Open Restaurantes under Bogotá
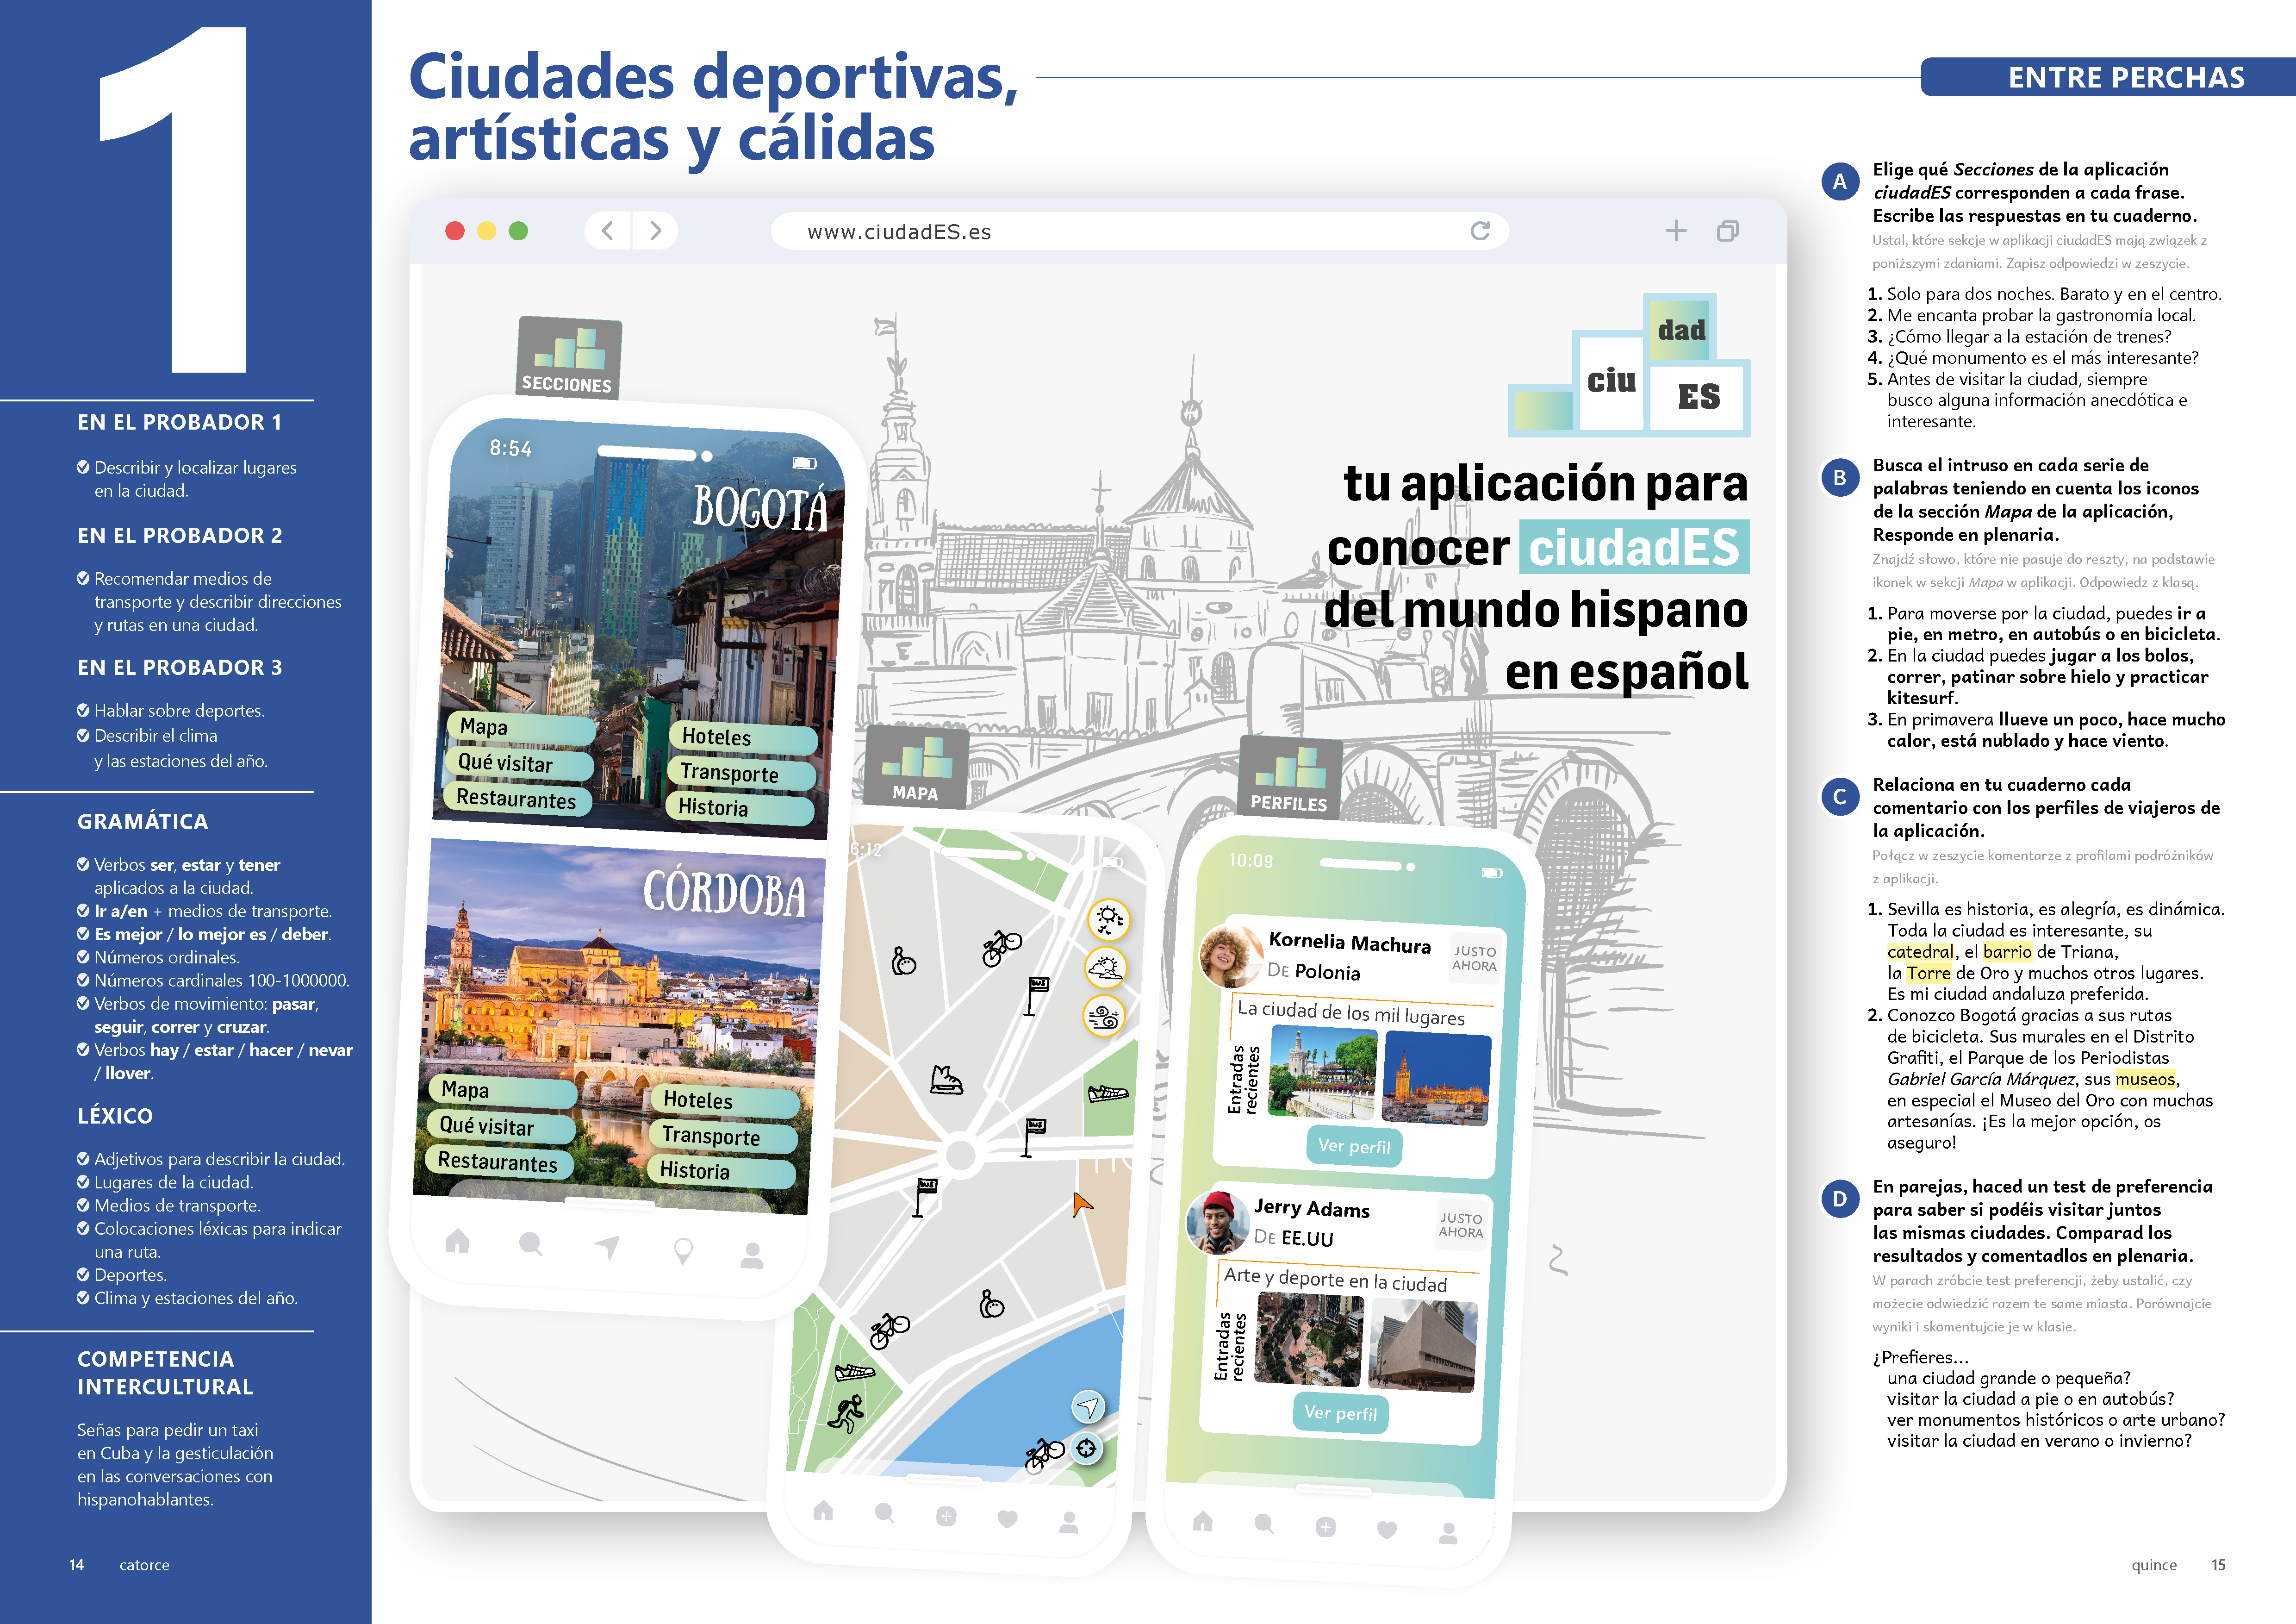Screen dimensions: 2296x1624 518,799
